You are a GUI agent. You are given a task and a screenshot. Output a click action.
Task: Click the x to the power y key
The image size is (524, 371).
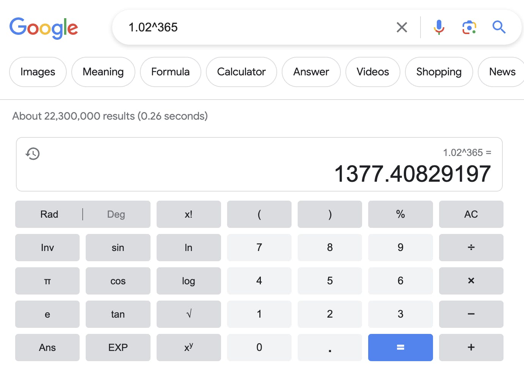[x=189, y=348]
